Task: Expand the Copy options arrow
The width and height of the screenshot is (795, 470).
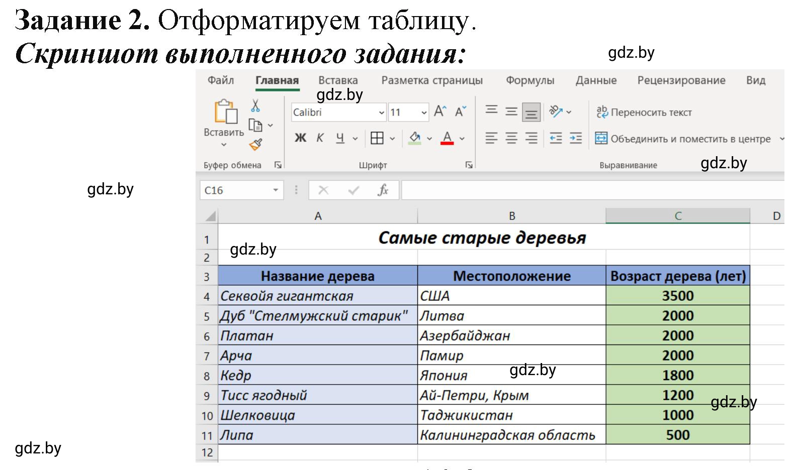Action: 270,126
